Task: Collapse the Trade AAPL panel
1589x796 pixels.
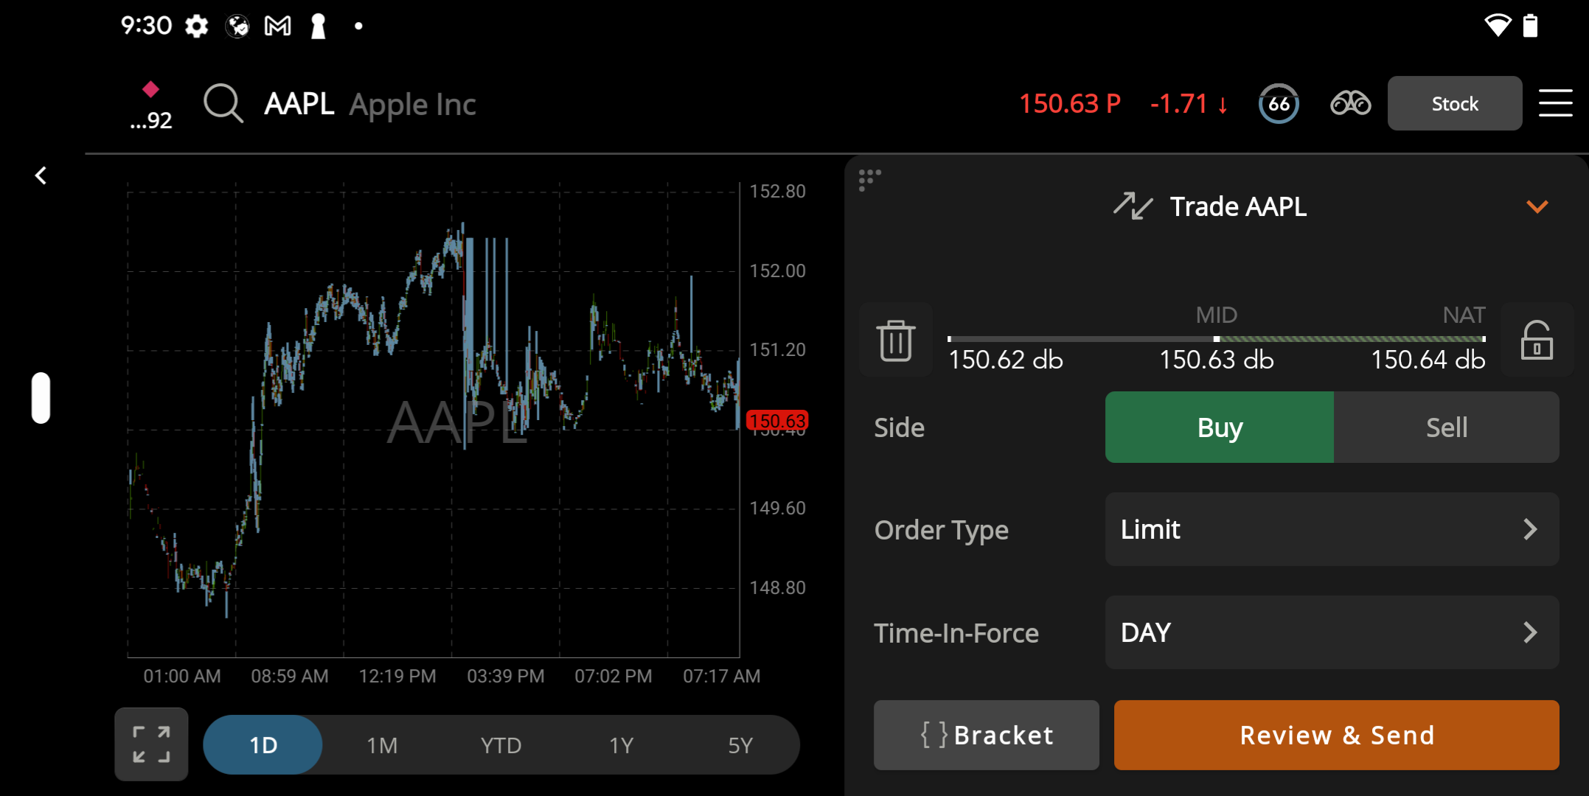Action: [1537, 206]
